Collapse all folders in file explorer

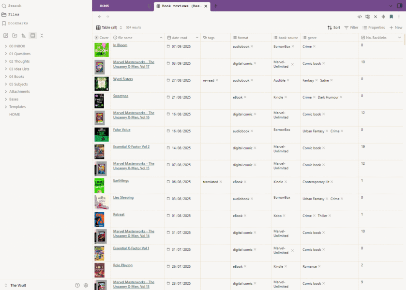coord(42,36)
